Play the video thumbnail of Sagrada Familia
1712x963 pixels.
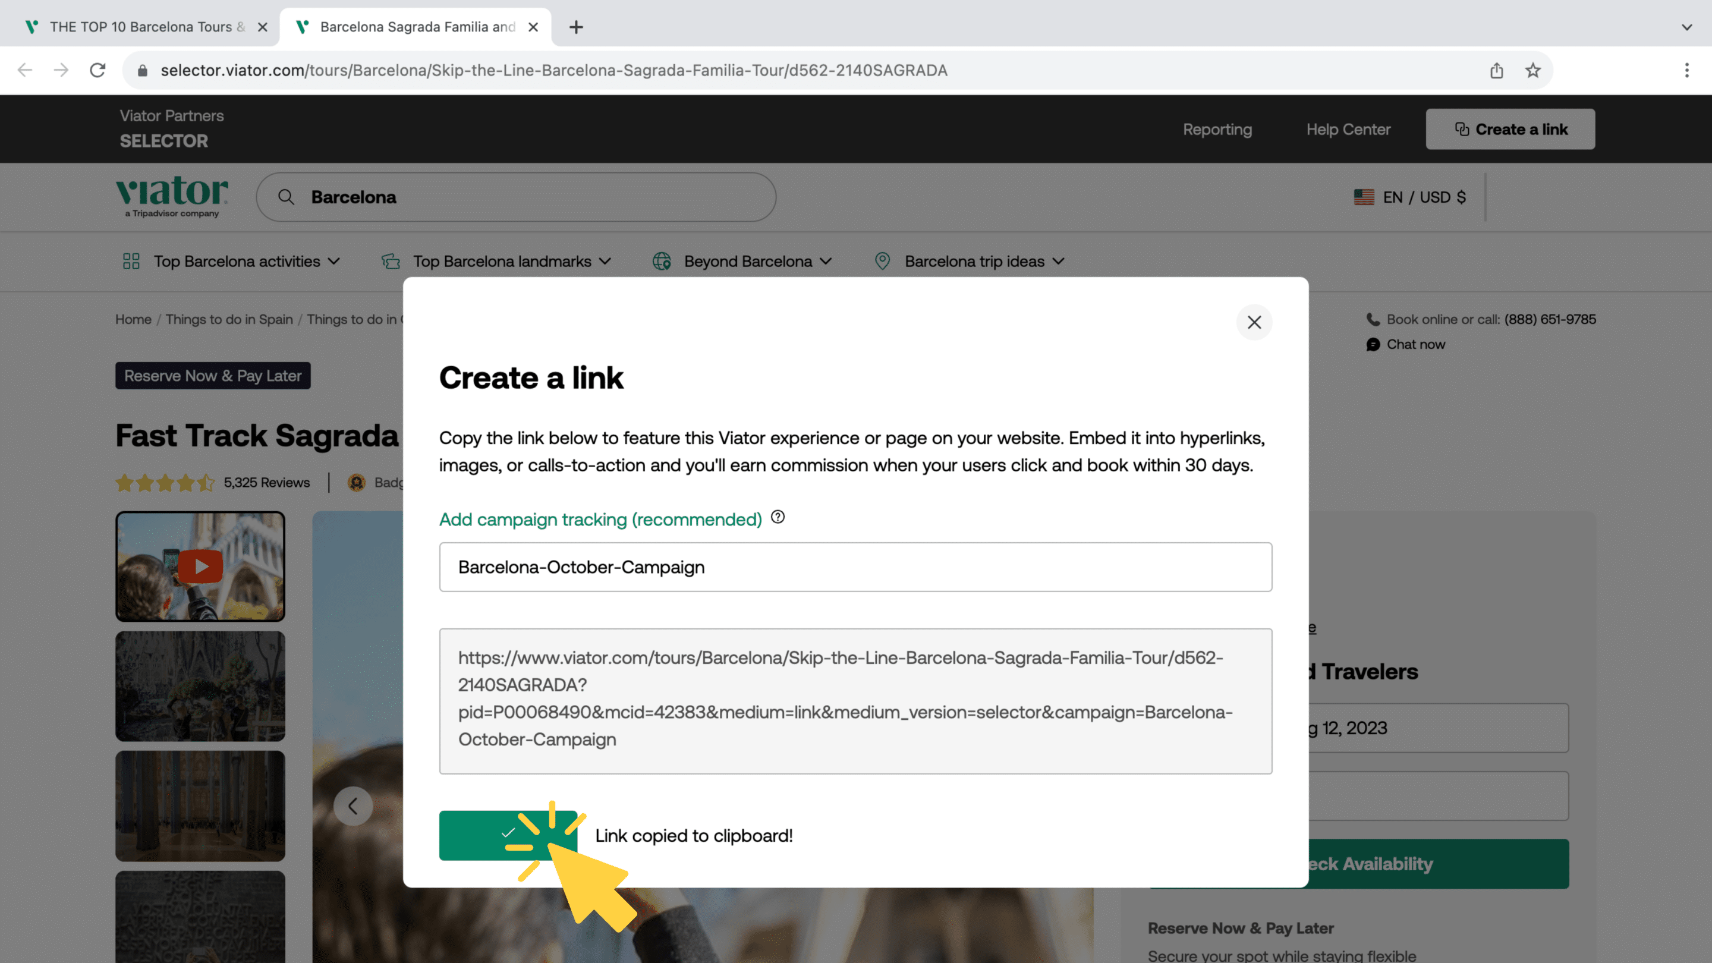point(200,567)
